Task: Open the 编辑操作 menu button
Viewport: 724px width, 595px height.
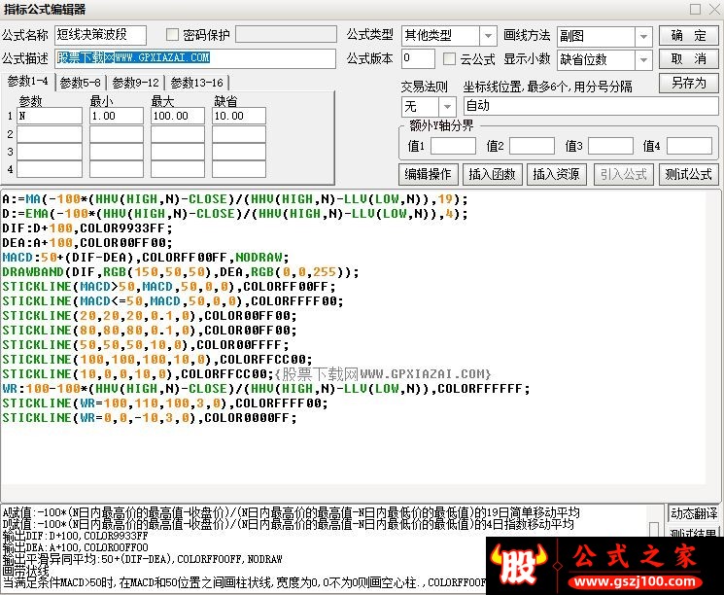Action: pyautogui.click(x=429, y=174)
